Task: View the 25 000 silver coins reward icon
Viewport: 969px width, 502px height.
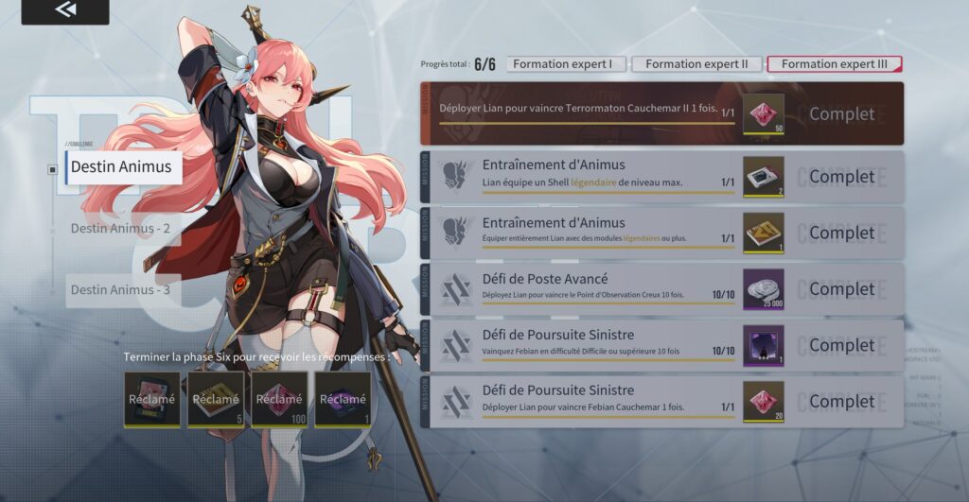Action: [x=764, y=289]
